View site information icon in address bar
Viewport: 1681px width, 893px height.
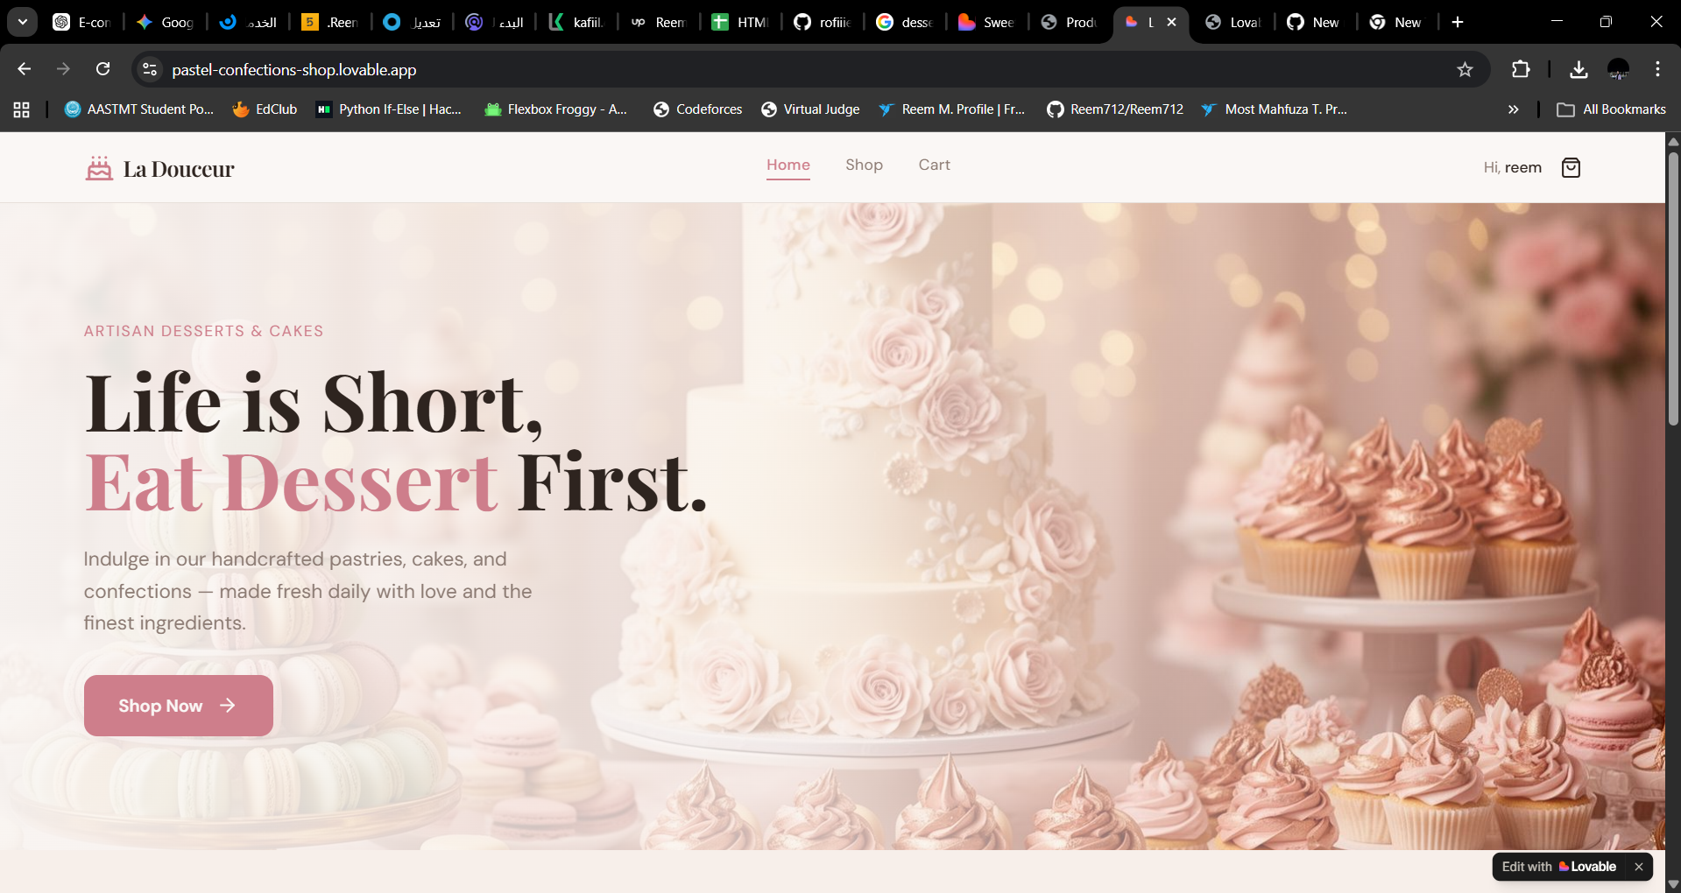pyautogui.click(x=150, y=69)
